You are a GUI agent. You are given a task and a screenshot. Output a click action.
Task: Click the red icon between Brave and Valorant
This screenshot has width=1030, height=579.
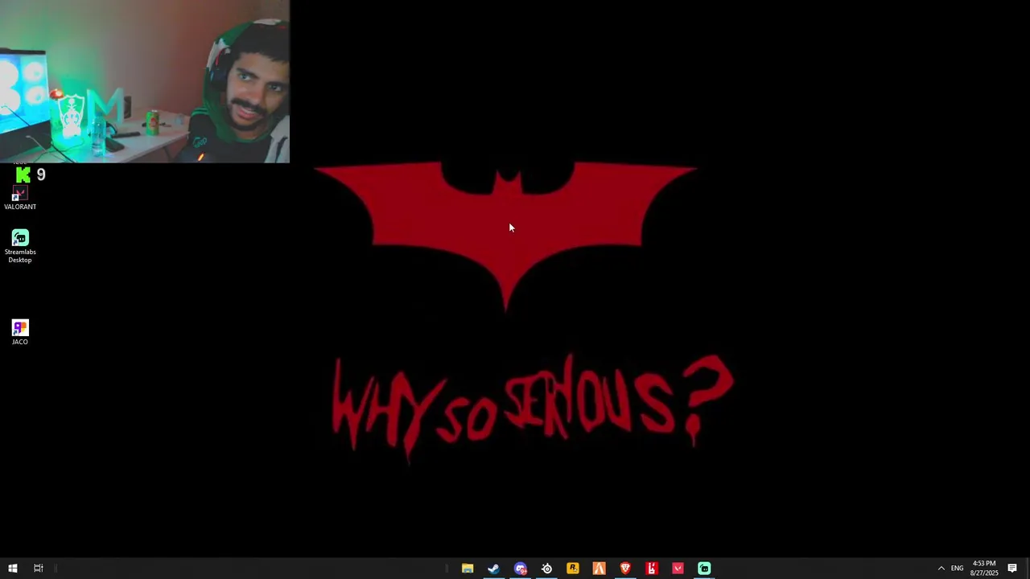pos(652,569)
